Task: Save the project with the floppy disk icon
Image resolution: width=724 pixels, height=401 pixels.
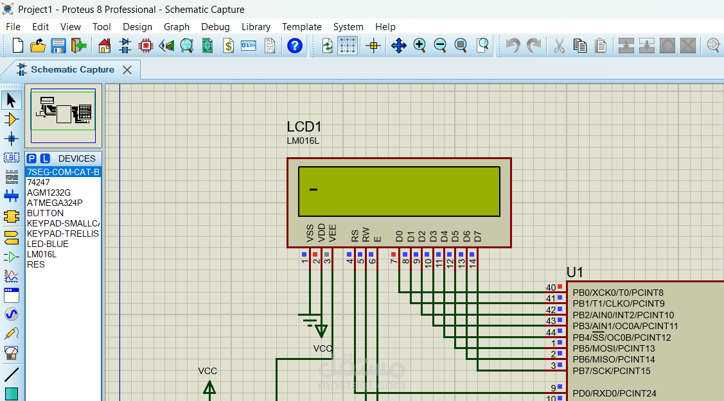Action: point(58,46)
